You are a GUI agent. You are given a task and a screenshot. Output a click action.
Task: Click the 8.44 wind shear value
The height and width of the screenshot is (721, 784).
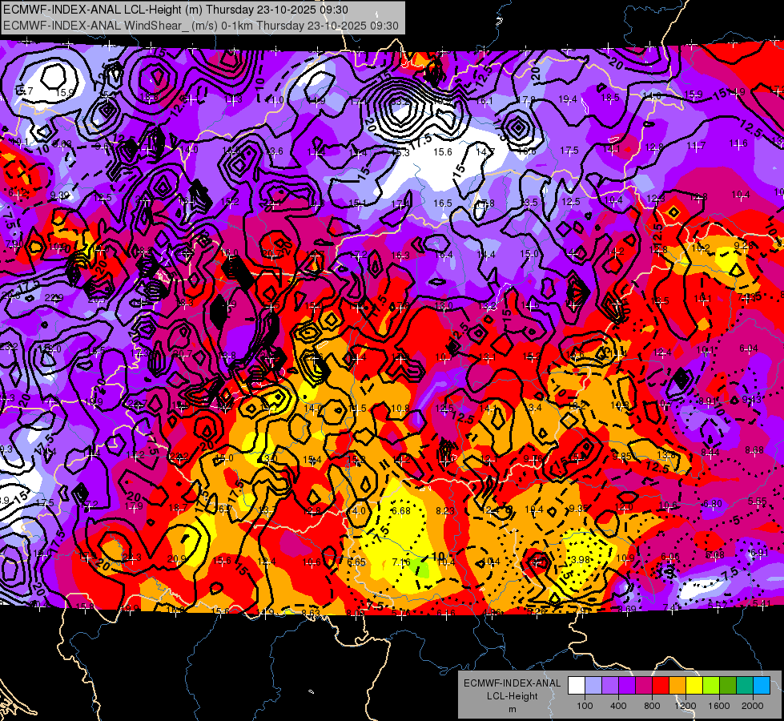[710, 453]
